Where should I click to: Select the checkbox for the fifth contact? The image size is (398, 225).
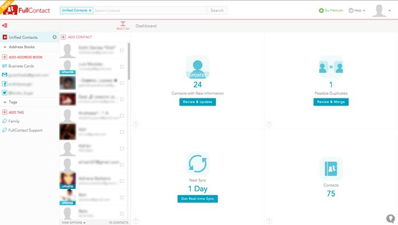coord(122,116)
